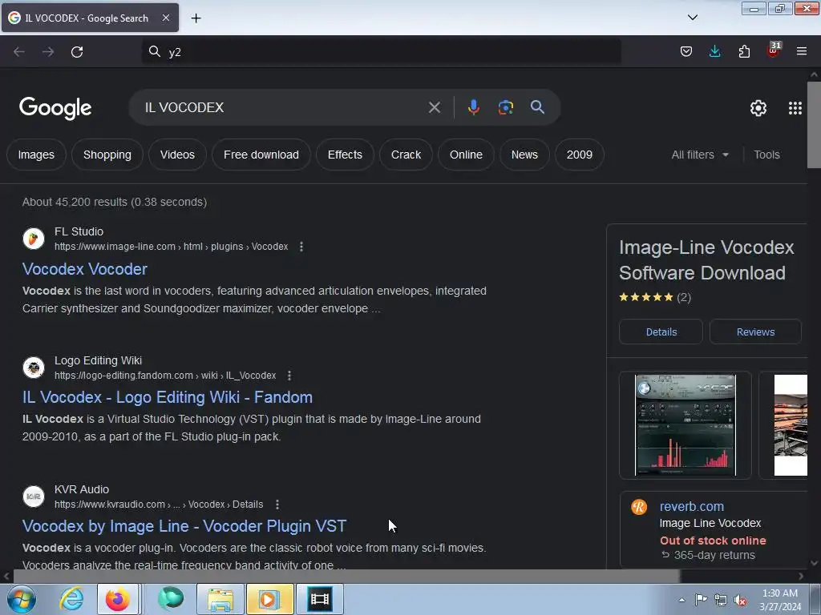Screen dimensions: 821x615
Task: Click the KVR Audio favicon
Action: [34, 496]
